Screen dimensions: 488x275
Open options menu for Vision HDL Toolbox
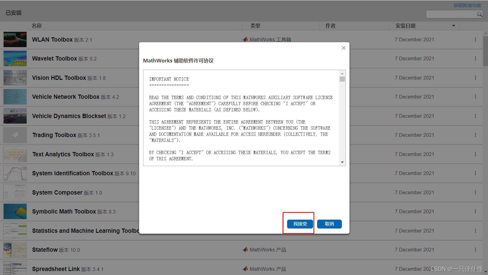(475, 78)
